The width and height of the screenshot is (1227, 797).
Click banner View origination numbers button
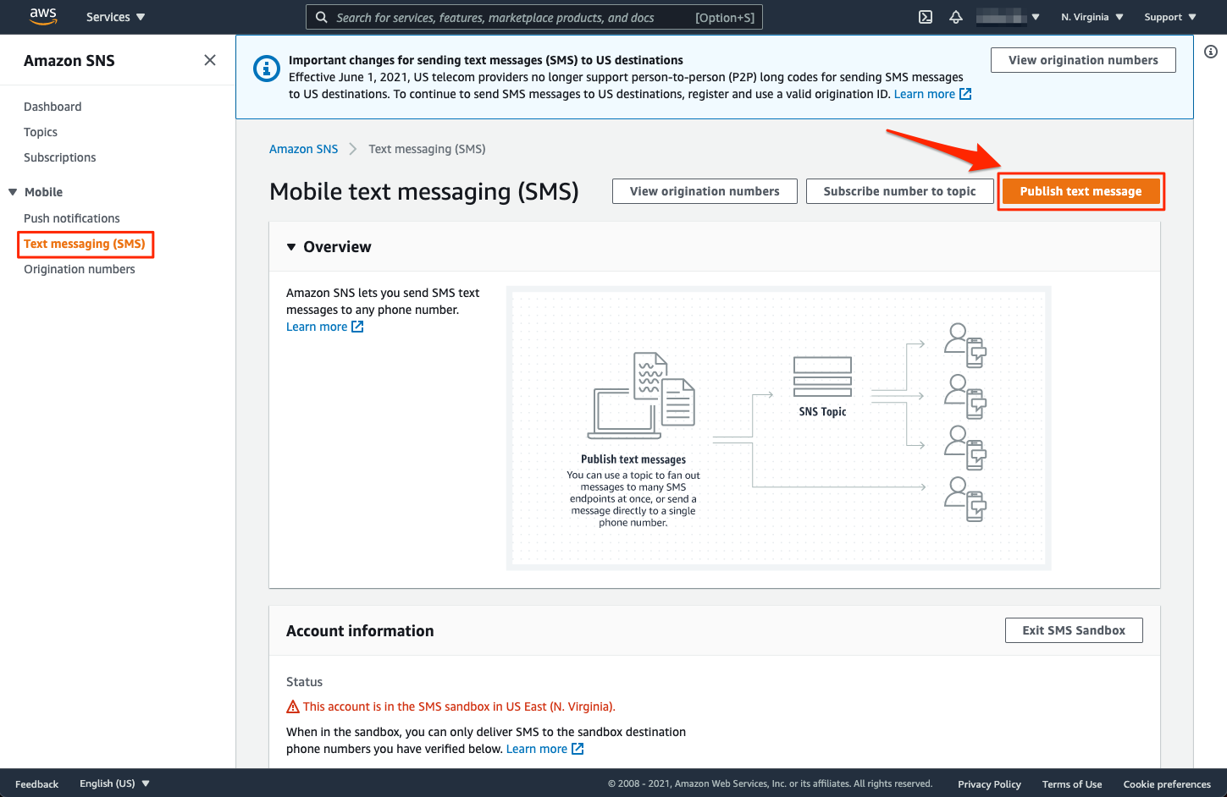(x=1083, y=60)
